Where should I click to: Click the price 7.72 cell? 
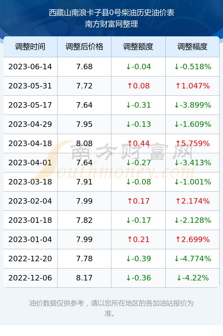[84, 86]
